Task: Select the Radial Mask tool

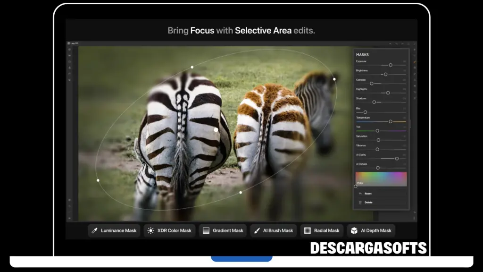Action: 321,230
